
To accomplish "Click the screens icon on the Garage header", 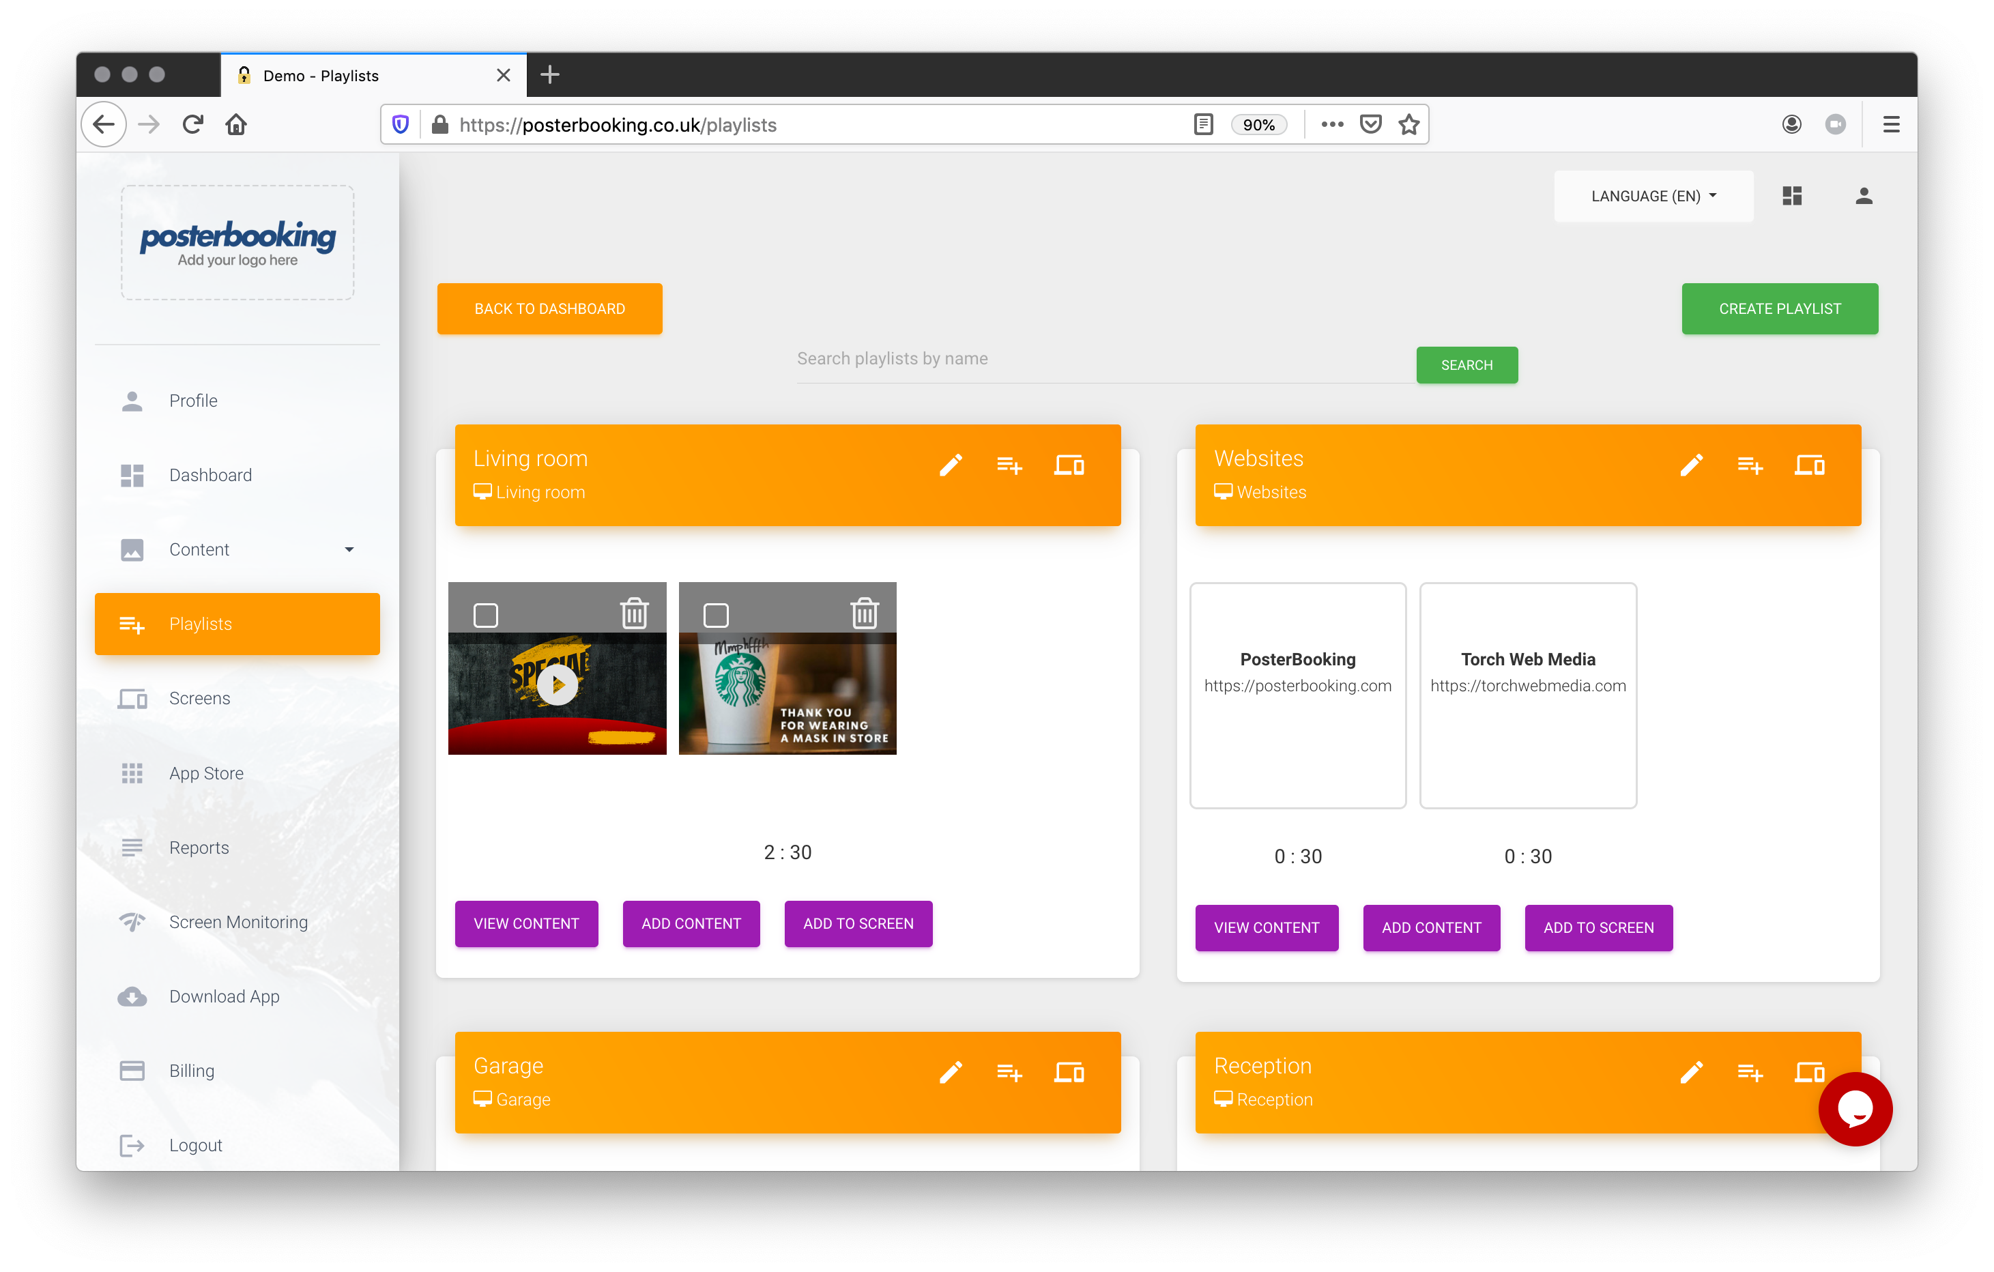I will pyautogui.click(x=1069, y=1073).
